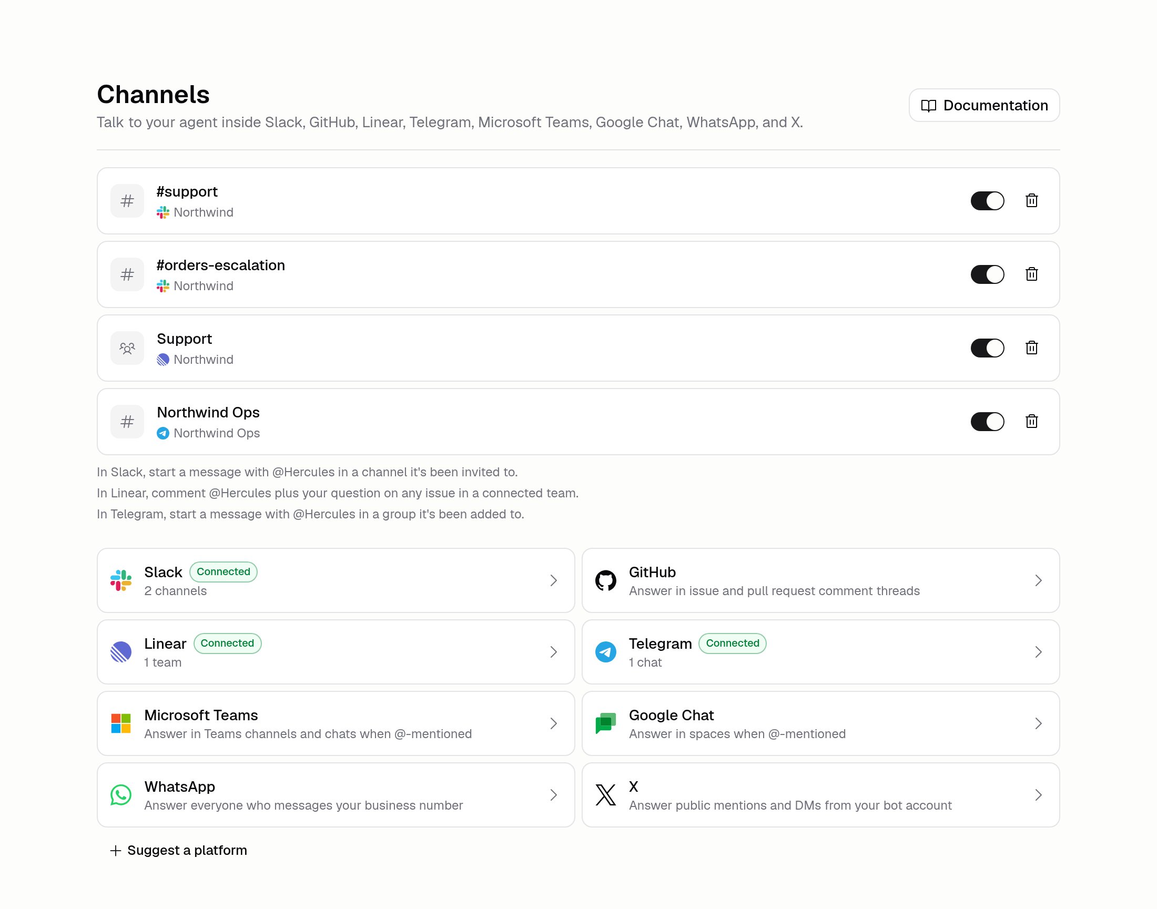1157x909 pixels.
Task: Click the hash icon beside Northwind Ops title
Action: (127, 422)
